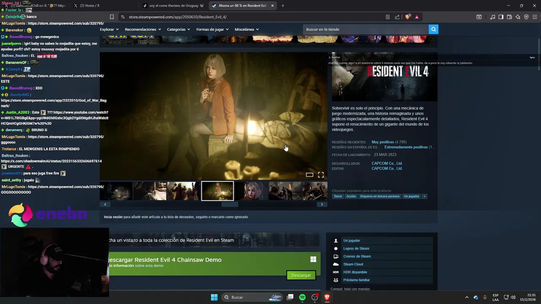Open developer CAPCOM Co., Ltd. link
Screen dimensions: 541x304
387,163
